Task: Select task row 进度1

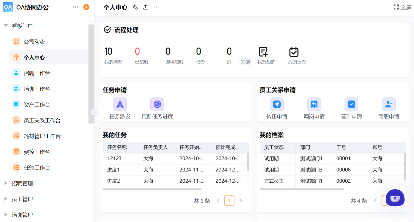Action: [x=175, y=170]
